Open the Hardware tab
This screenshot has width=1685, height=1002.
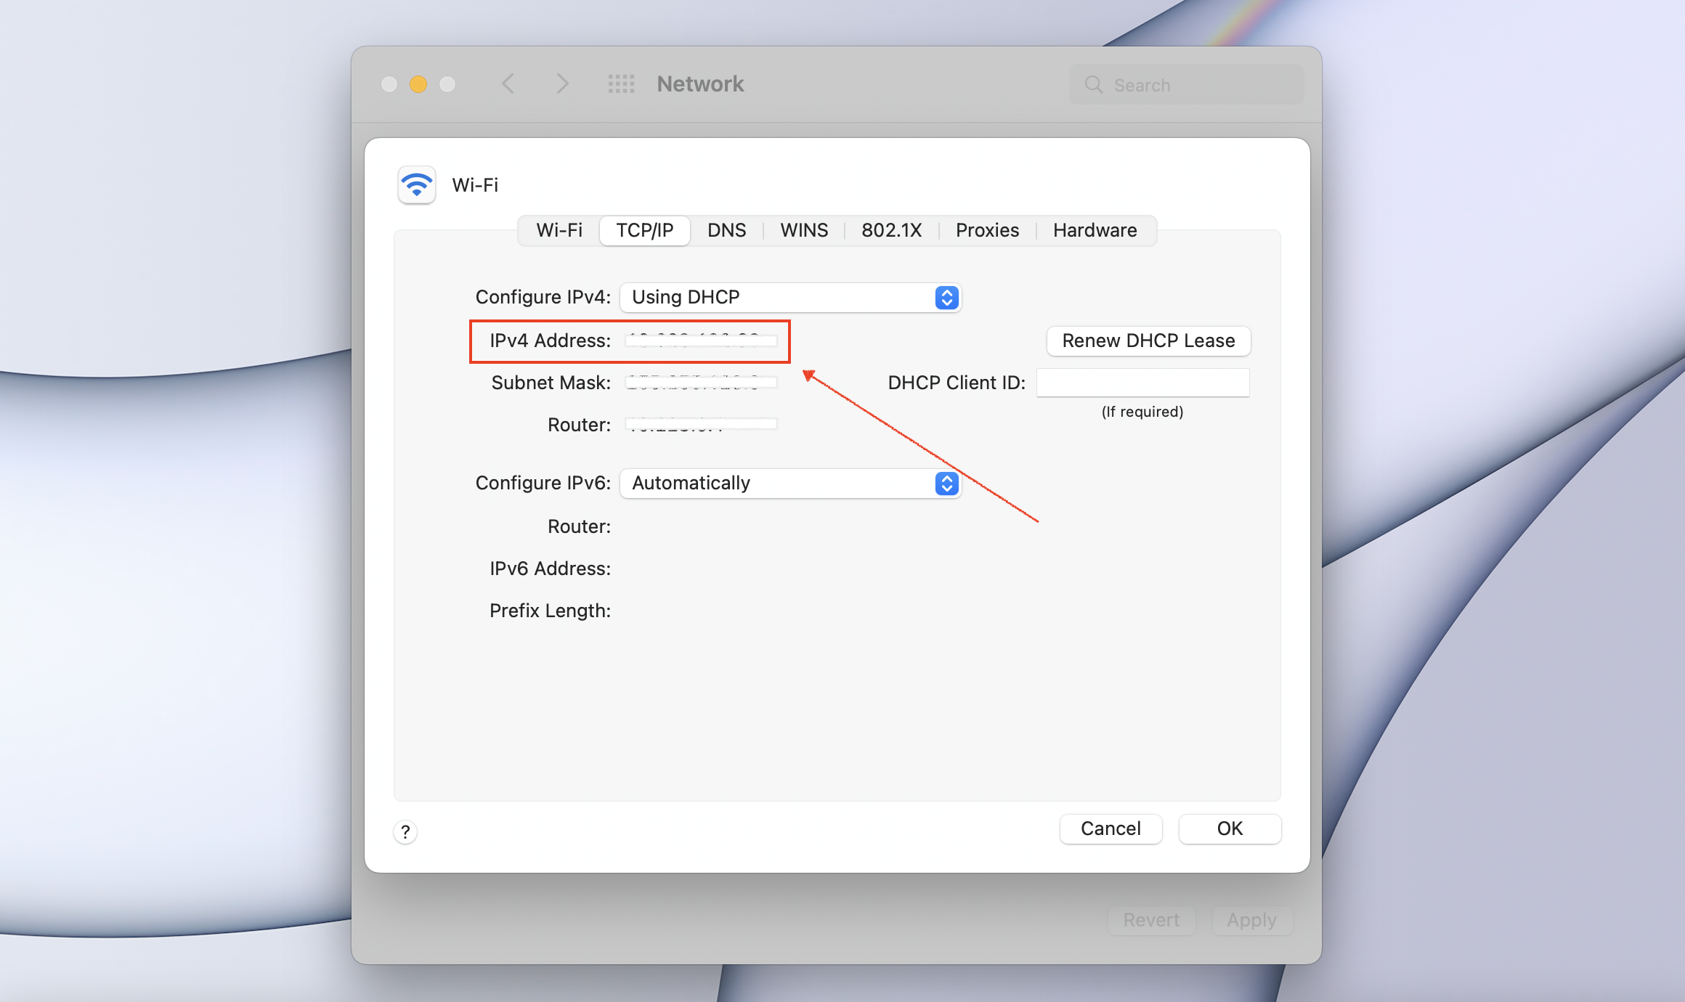[1095, 230]
